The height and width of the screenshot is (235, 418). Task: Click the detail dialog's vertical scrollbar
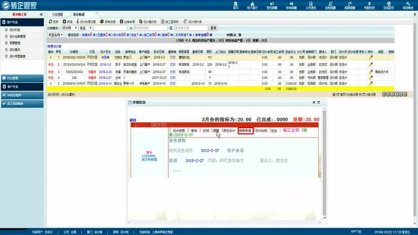[x=325, y=163]
